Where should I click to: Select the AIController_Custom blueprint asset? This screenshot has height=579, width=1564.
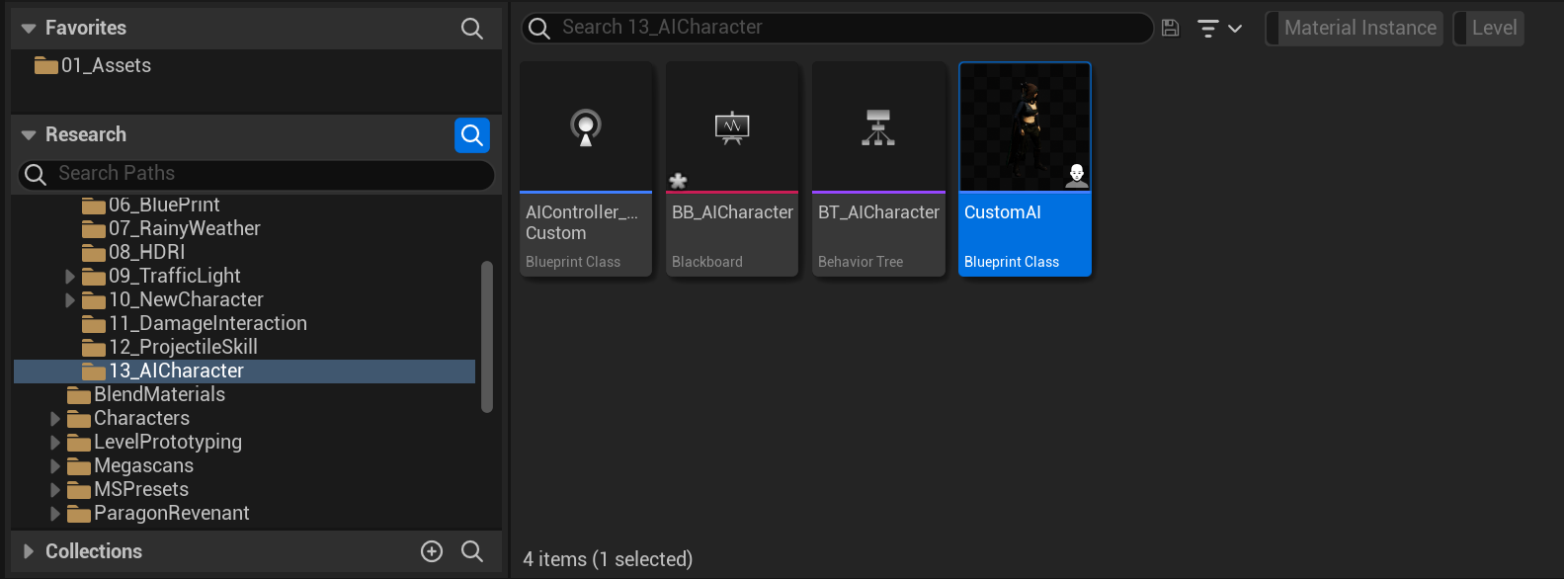tap(586, 169)
